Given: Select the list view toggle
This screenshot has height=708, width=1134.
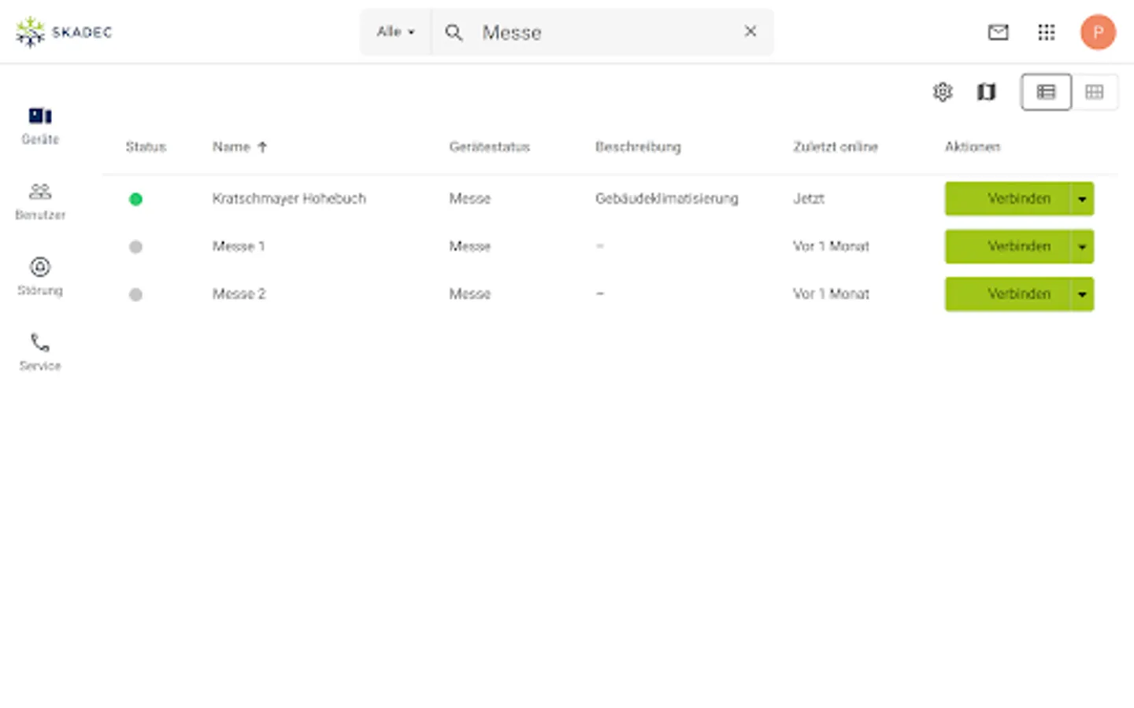Looking at the screenshot, I should click(x=1046, y=92).
